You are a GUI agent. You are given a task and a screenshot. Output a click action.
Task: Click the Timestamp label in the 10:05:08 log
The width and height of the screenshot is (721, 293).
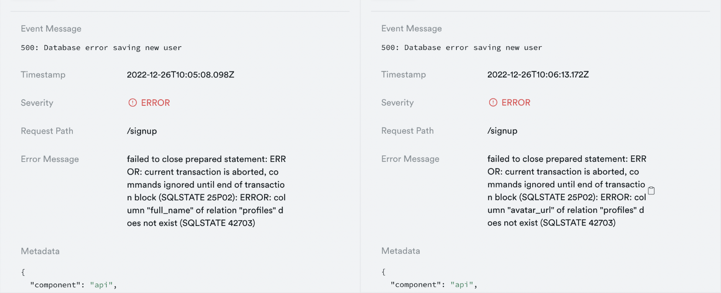coord(43,75)
